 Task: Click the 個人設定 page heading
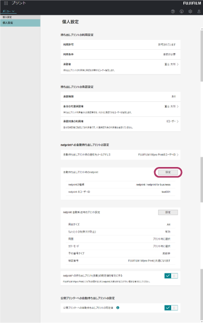click(70, 22)
